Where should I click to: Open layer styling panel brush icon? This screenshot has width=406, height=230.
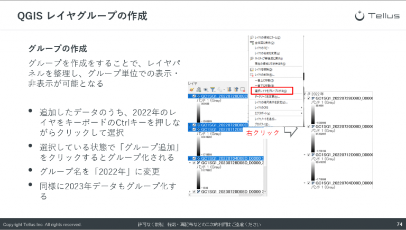(191, 89)
